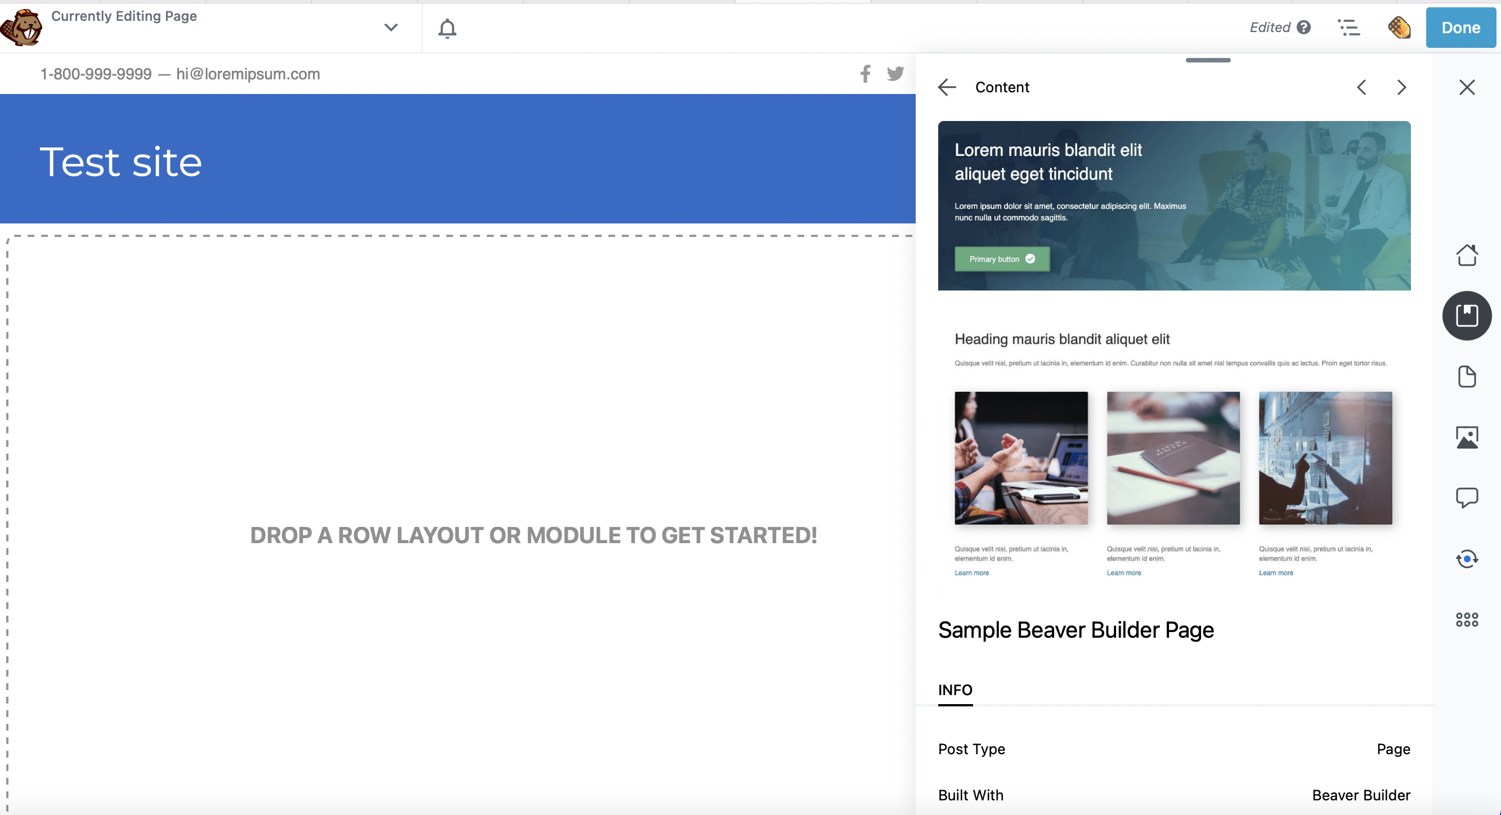Image resolution: width=1501 pixels, height=815 pixels.
Task: Click the blue Done button
Action: click(1460, 28)
